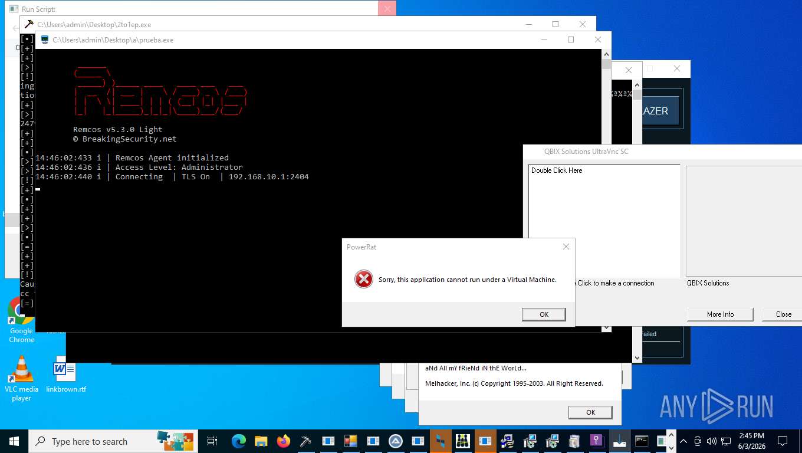Click the 'Remcos v5.3.0 Light' console text
This screenshot has width=802, height=453.
(x=118, y=129)
